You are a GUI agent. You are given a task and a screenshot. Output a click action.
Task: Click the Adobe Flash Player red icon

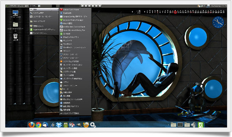(x=61, y=10)
